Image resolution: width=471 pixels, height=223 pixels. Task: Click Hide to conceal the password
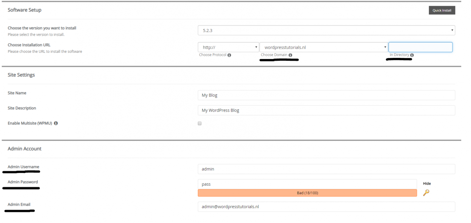click(x=427, y=184)
